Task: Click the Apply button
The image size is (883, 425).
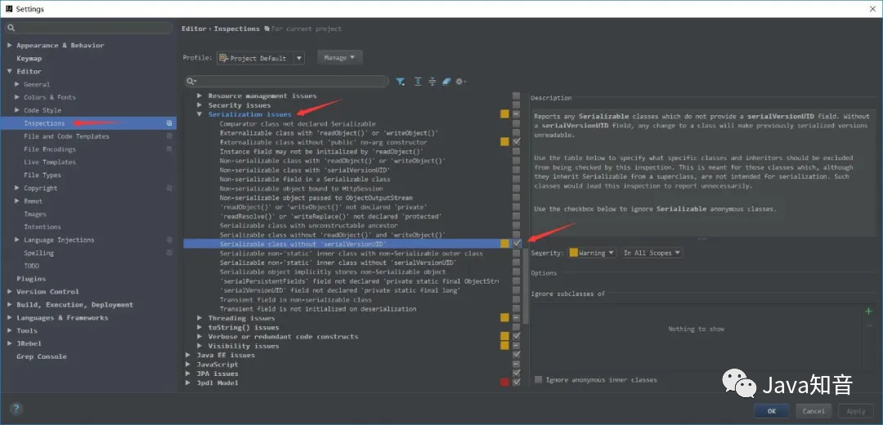Action: (x=856, y=411)
